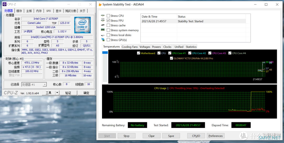Enable the Stress GPU(s) checkbox
Viewport: 284px width, 143px height.
coord(108,40)
